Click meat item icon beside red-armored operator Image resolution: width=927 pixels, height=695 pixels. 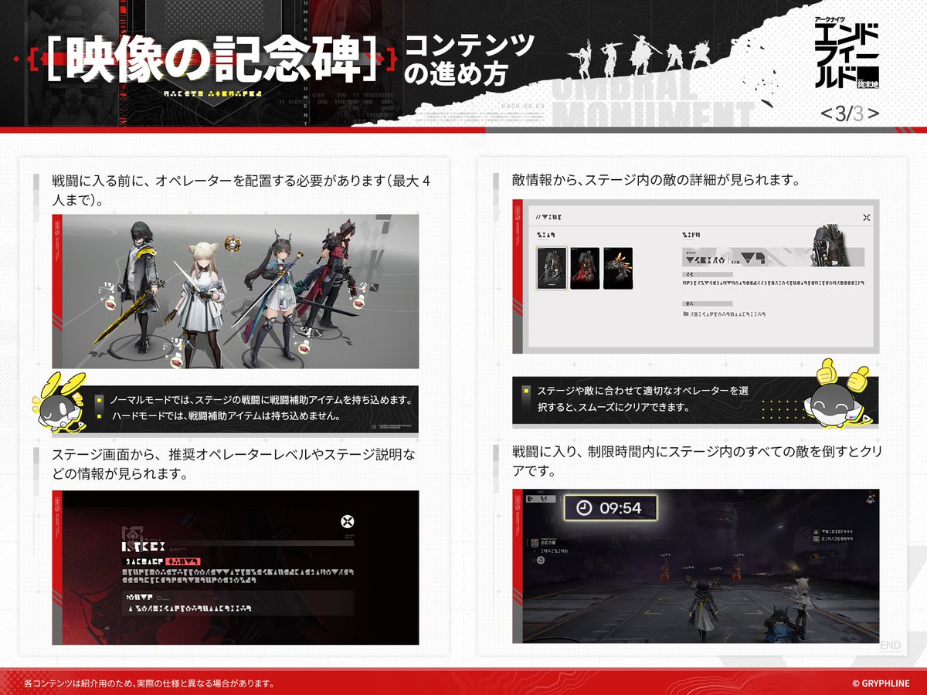click(358, 303)
